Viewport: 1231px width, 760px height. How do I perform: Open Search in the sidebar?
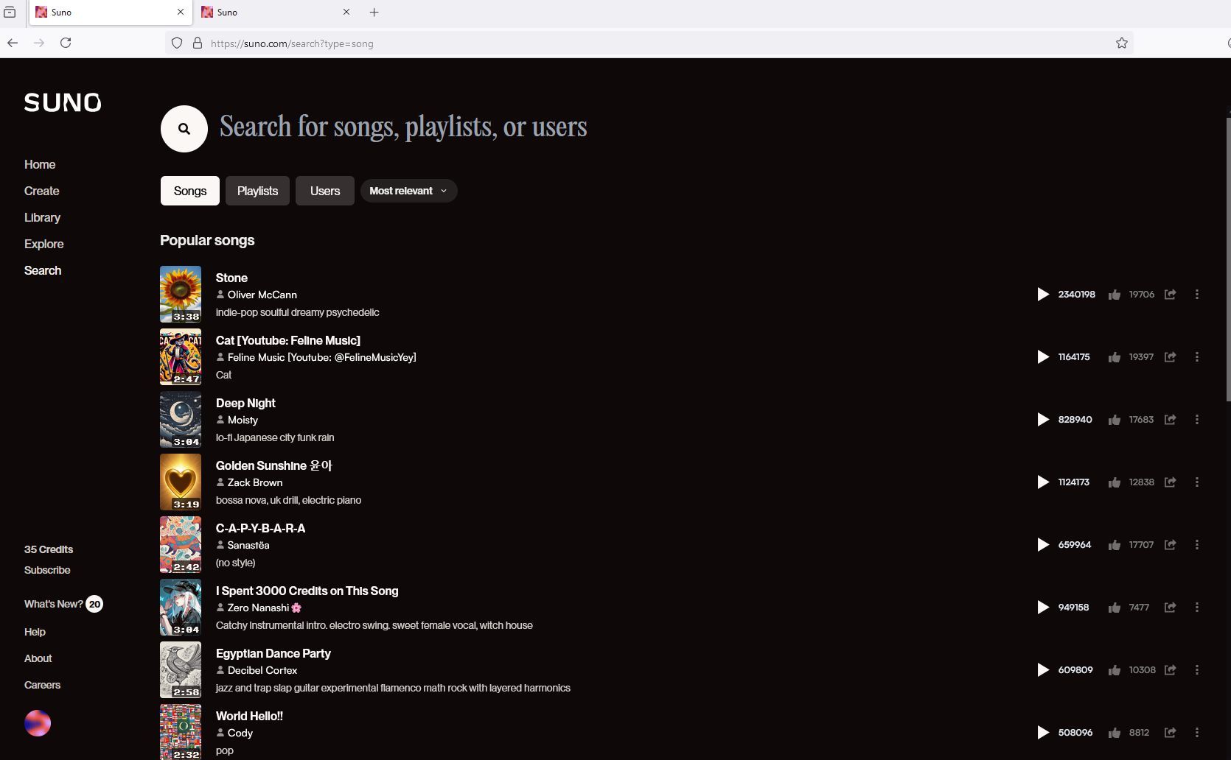pyautogui.click(x=43, y=270)
